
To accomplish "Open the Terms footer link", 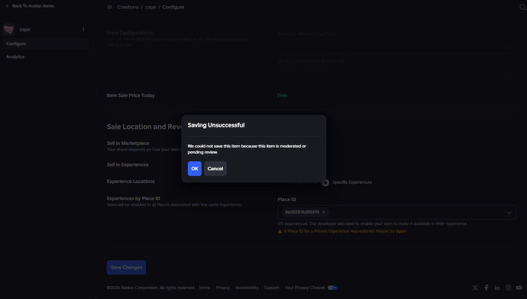I will 205,288.
